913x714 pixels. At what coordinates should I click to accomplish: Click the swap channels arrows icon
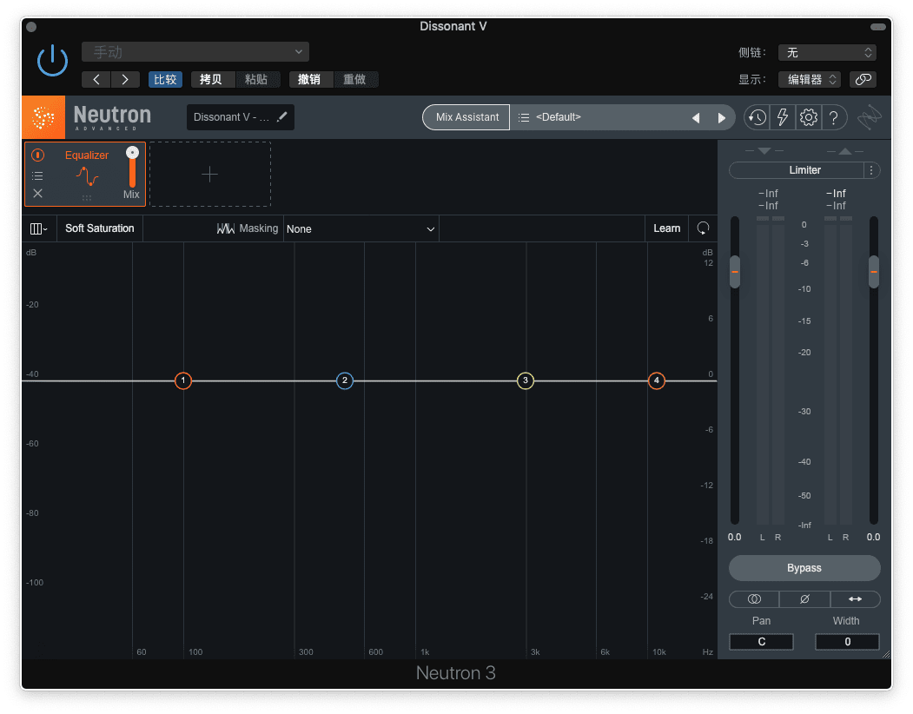(855, 599)
